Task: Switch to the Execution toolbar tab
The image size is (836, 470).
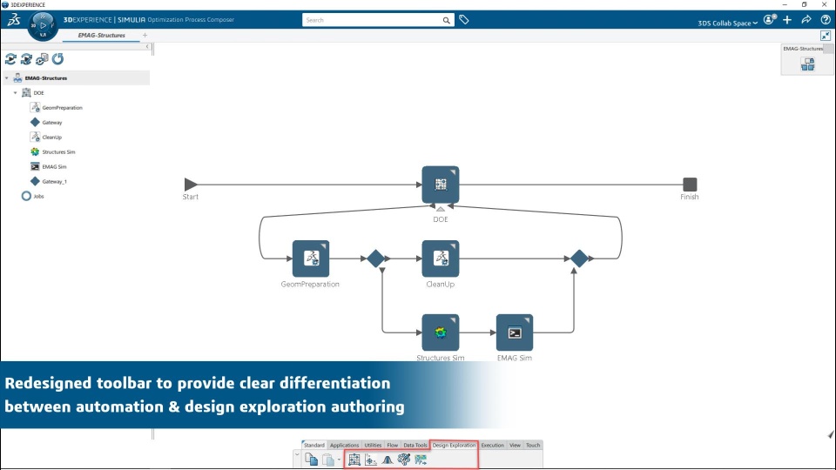Action: (x=493, y=445)
